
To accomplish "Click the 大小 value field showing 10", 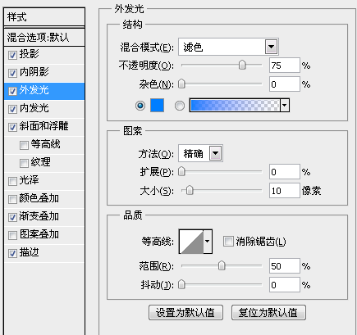I will point(285,190).
